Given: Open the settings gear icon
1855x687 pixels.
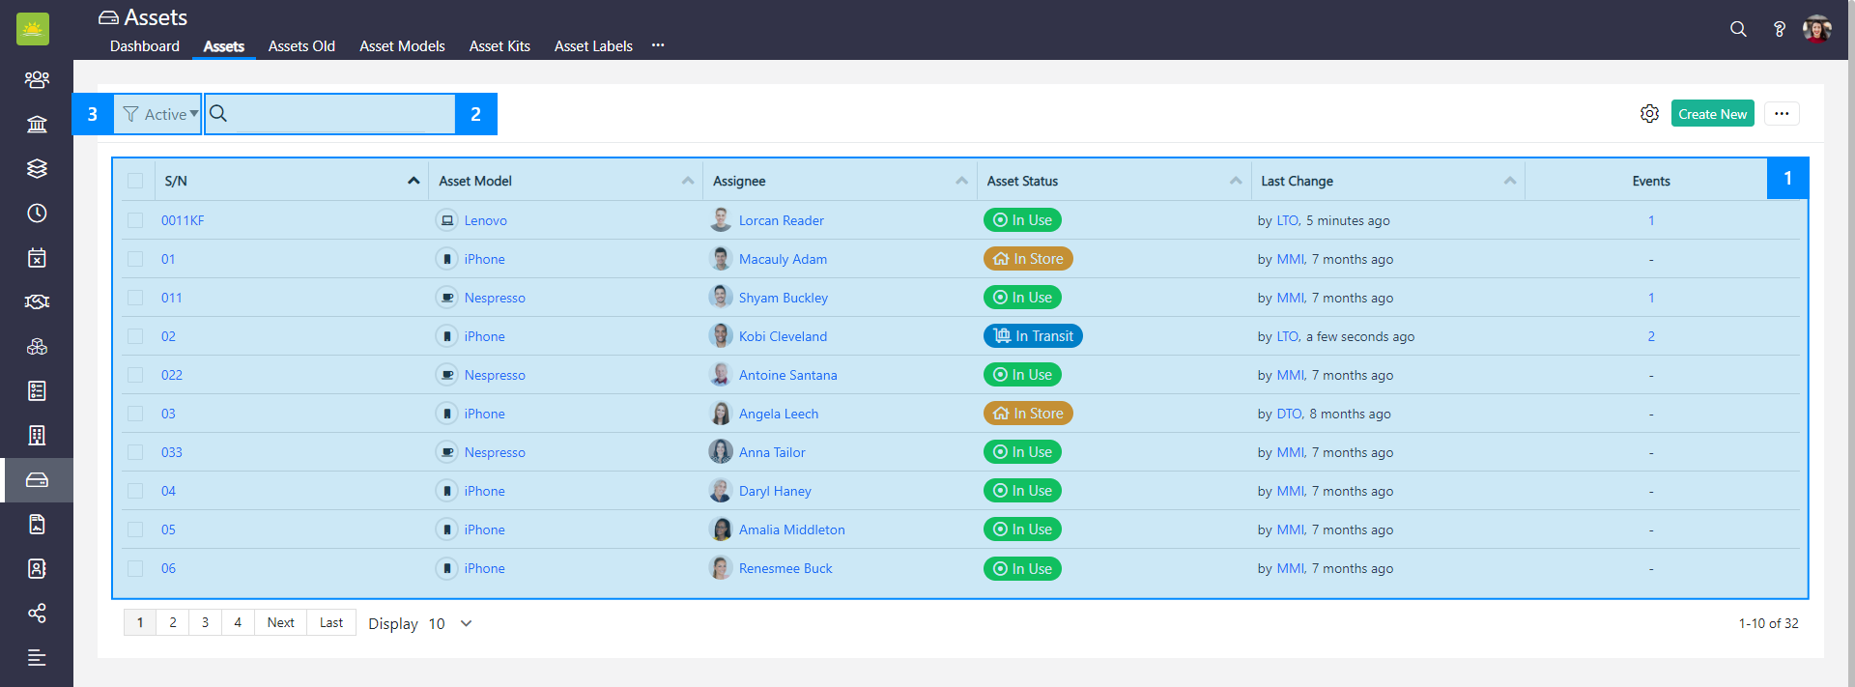Looking at the screenshot, I should coord(1649,114).
